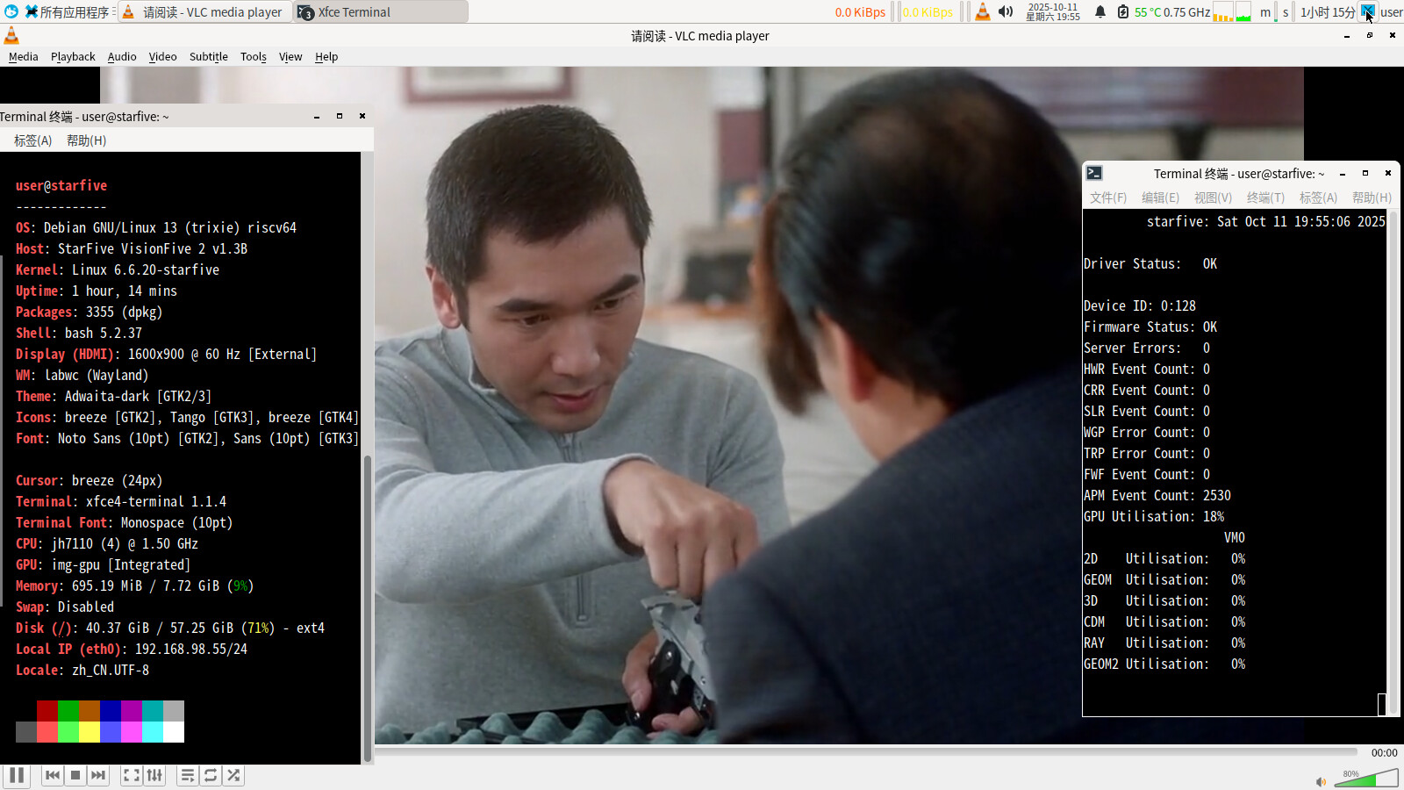
Task: Expand the Tools menu
Action: [254, 57]
